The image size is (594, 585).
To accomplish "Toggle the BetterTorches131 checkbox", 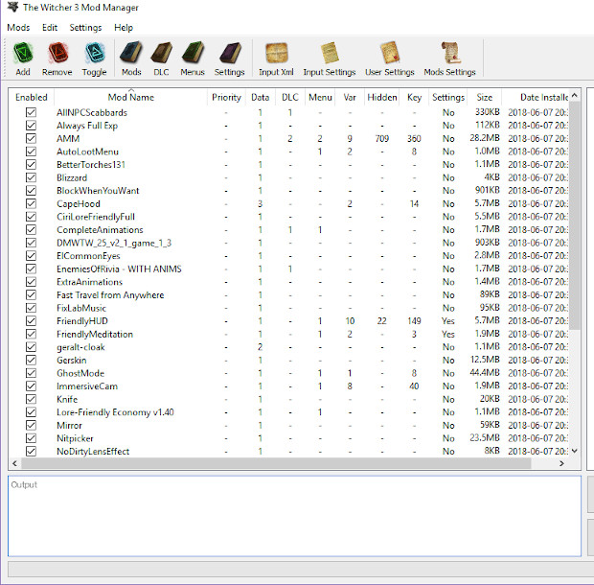I will (31, 164).
